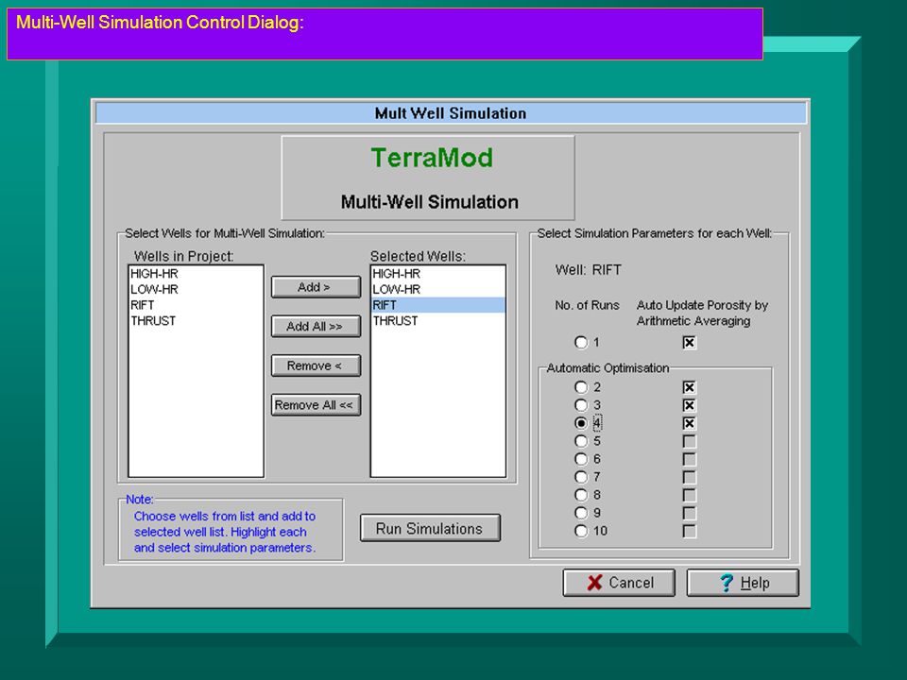The image size is (907, 680).
Task: Select 2 runs radio button
Action: 581,387
